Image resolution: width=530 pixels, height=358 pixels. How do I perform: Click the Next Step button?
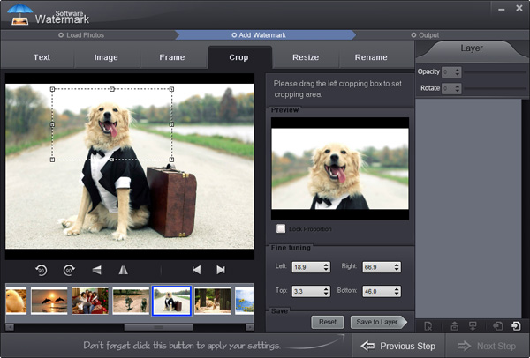click(x=487, y=346)
